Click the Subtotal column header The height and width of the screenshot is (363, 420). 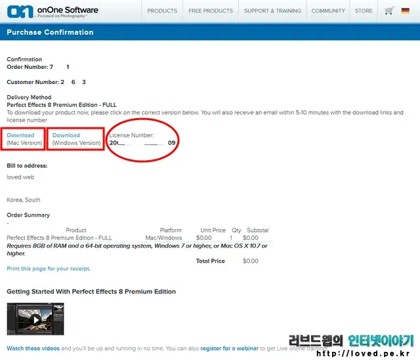click(258, 230)
